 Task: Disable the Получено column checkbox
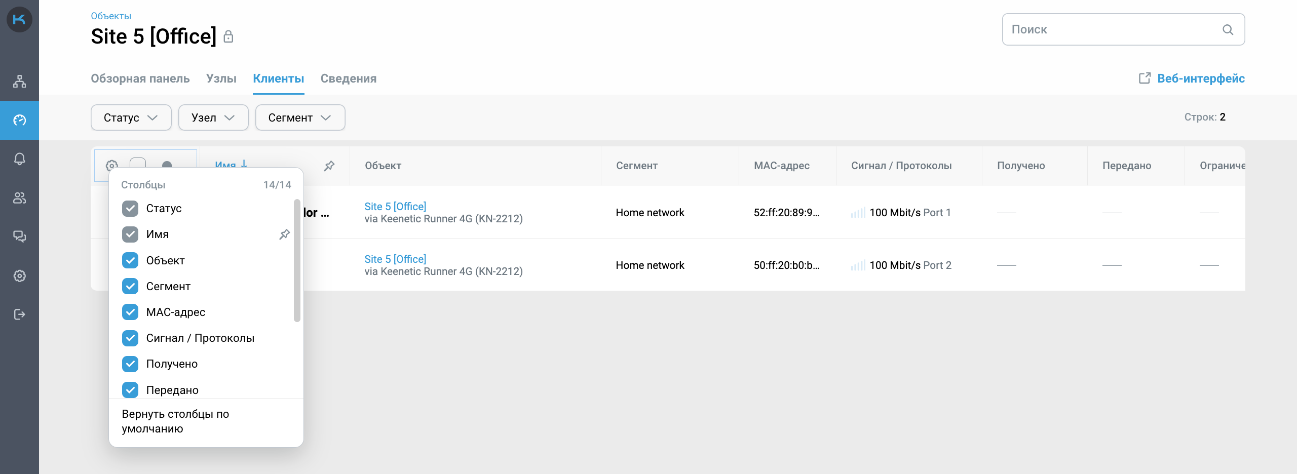(x=130, y=364)
